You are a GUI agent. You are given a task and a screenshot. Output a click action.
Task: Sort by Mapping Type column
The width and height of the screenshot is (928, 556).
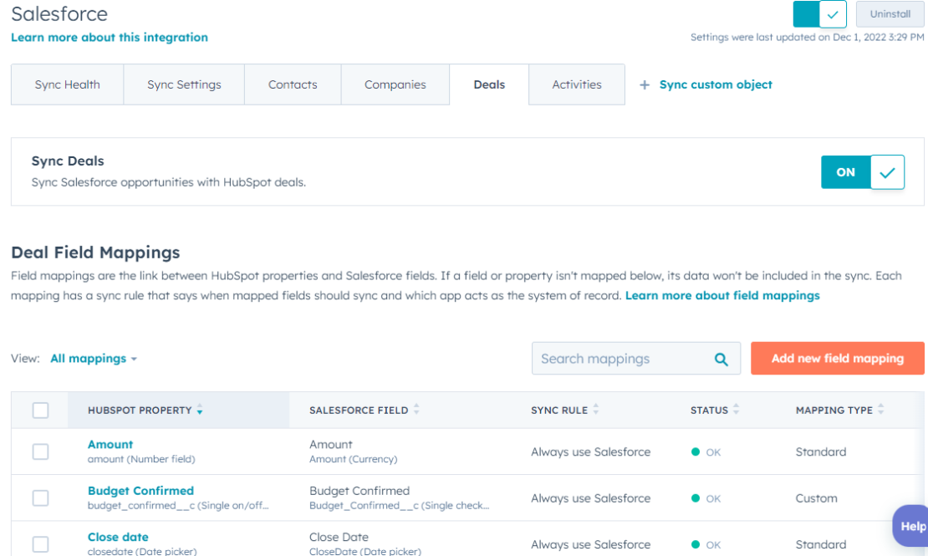pos(839,410)
